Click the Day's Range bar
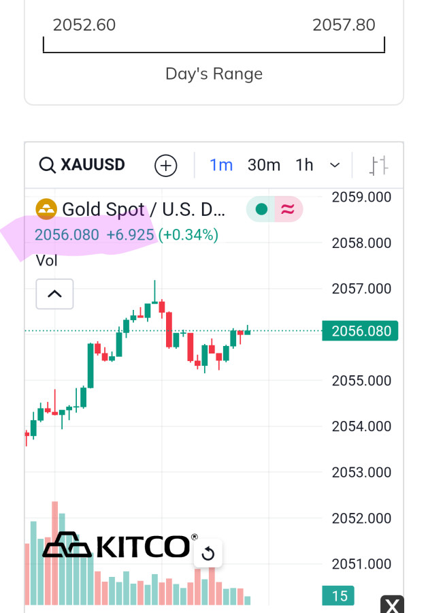 click(214, 46)
